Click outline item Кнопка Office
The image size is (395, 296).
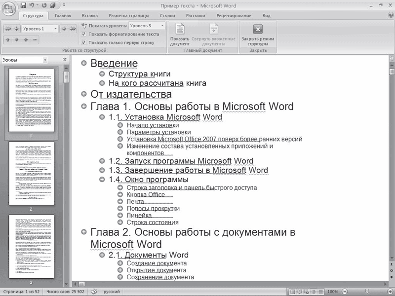pyautogui.click(x=146, y=194)
